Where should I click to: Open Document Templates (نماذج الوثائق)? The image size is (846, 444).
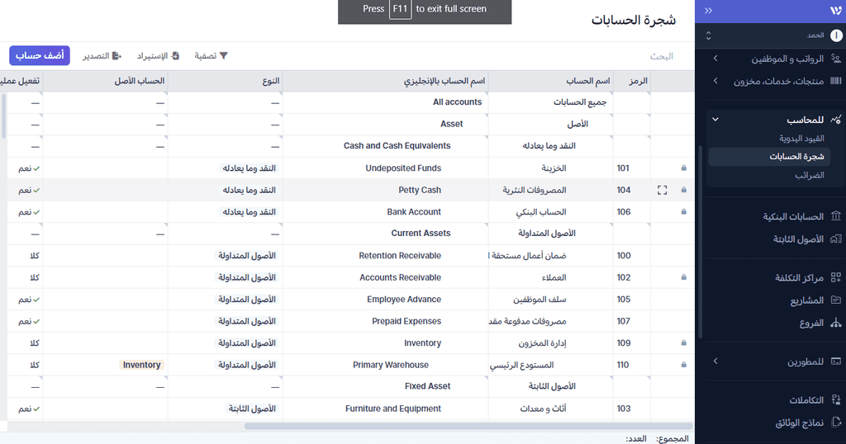coord(799,423)
